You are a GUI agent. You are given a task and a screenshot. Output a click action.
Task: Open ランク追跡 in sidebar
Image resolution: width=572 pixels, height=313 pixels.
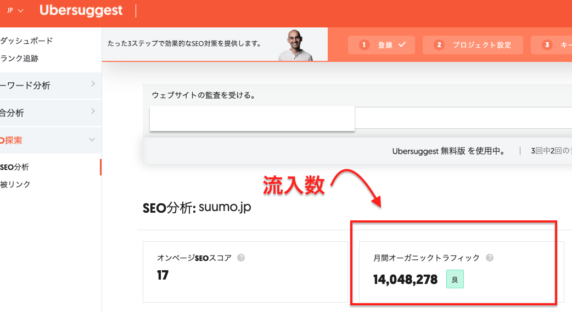19,58
